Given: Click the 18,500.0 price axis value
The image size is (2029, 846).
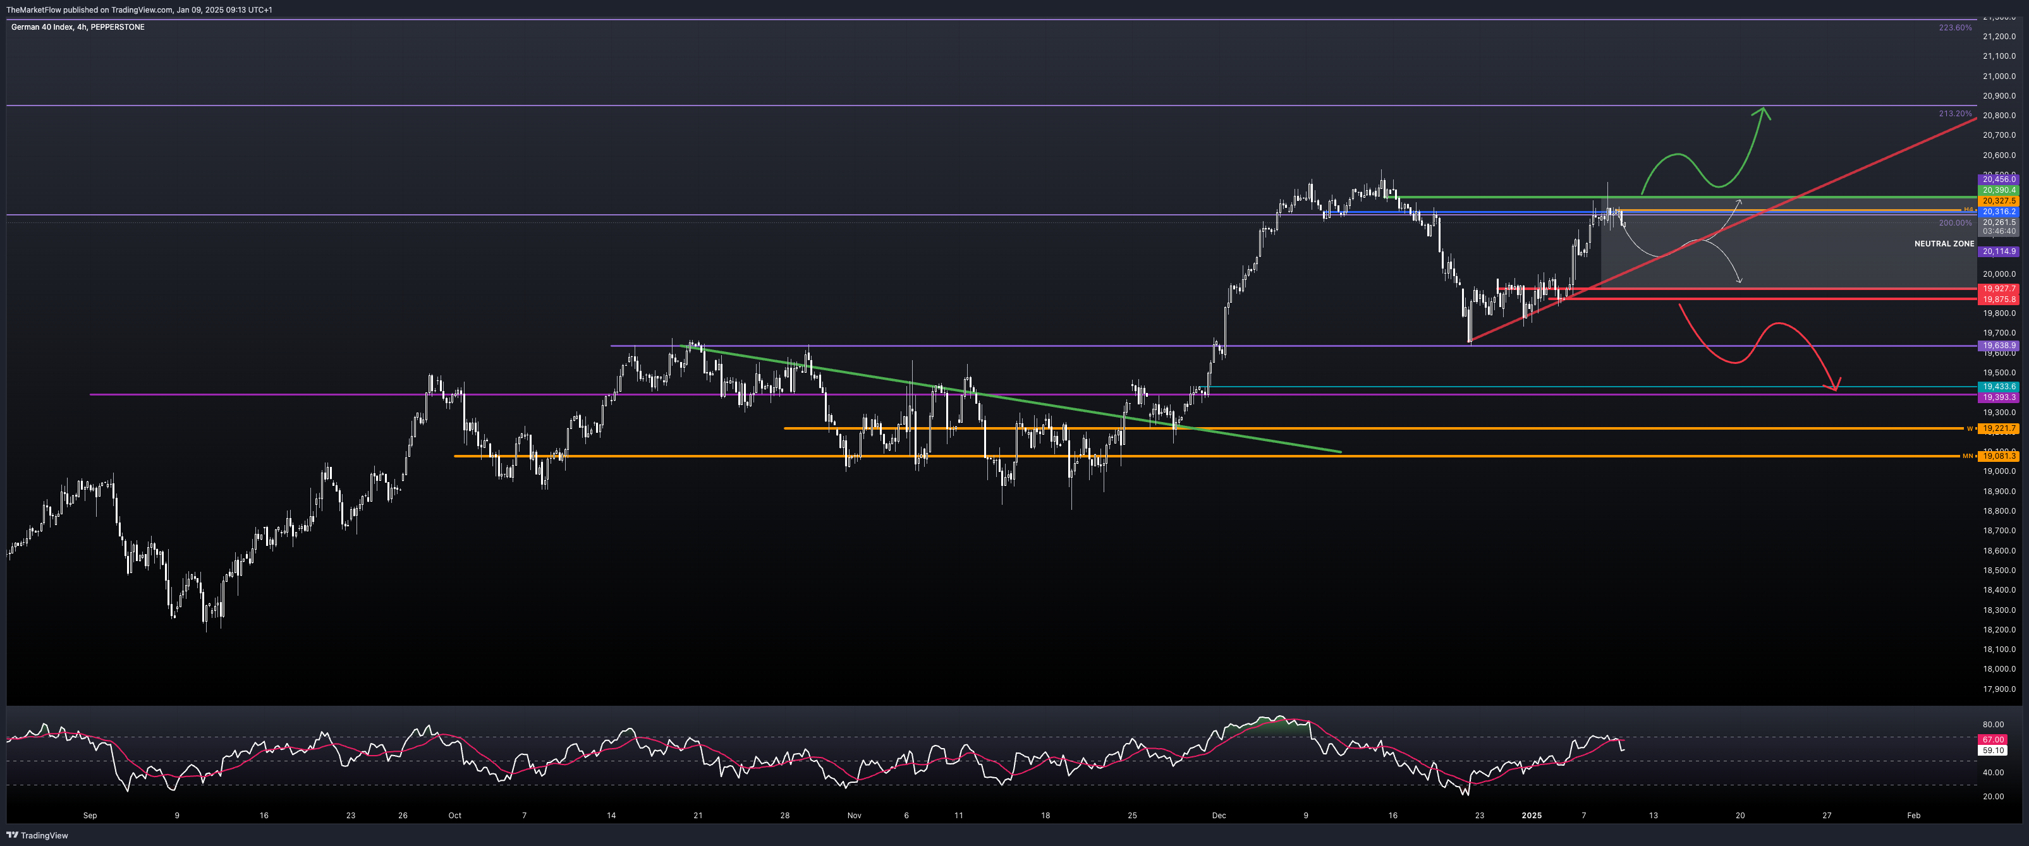Looking at the screenshot, I should [1999, 571].
